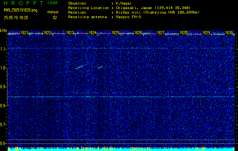Click the 1623 time marker
The height and width of the screenshot is (151, 238).
click(70, 33)
